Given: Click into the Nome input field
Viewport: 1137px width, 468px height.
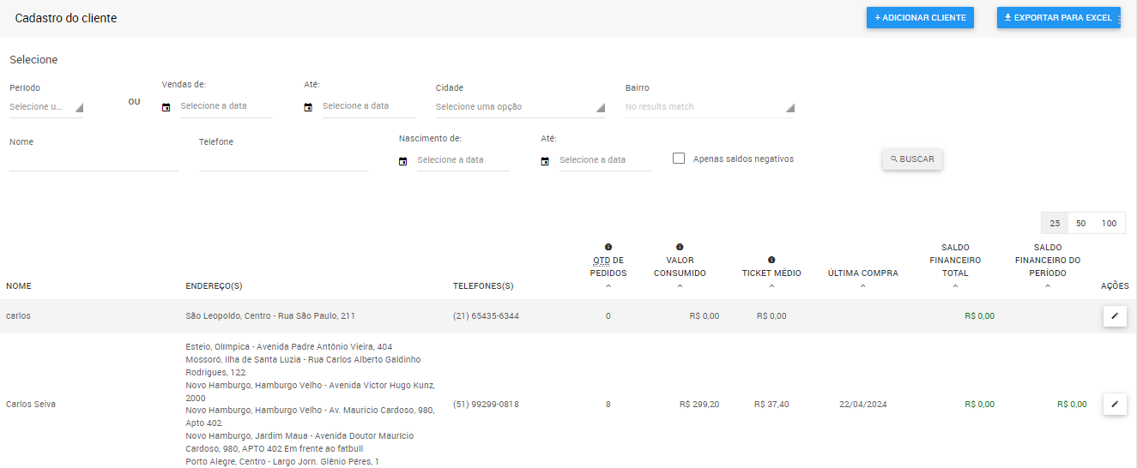Looking at the screenshot, I should [x=94, y=161].
